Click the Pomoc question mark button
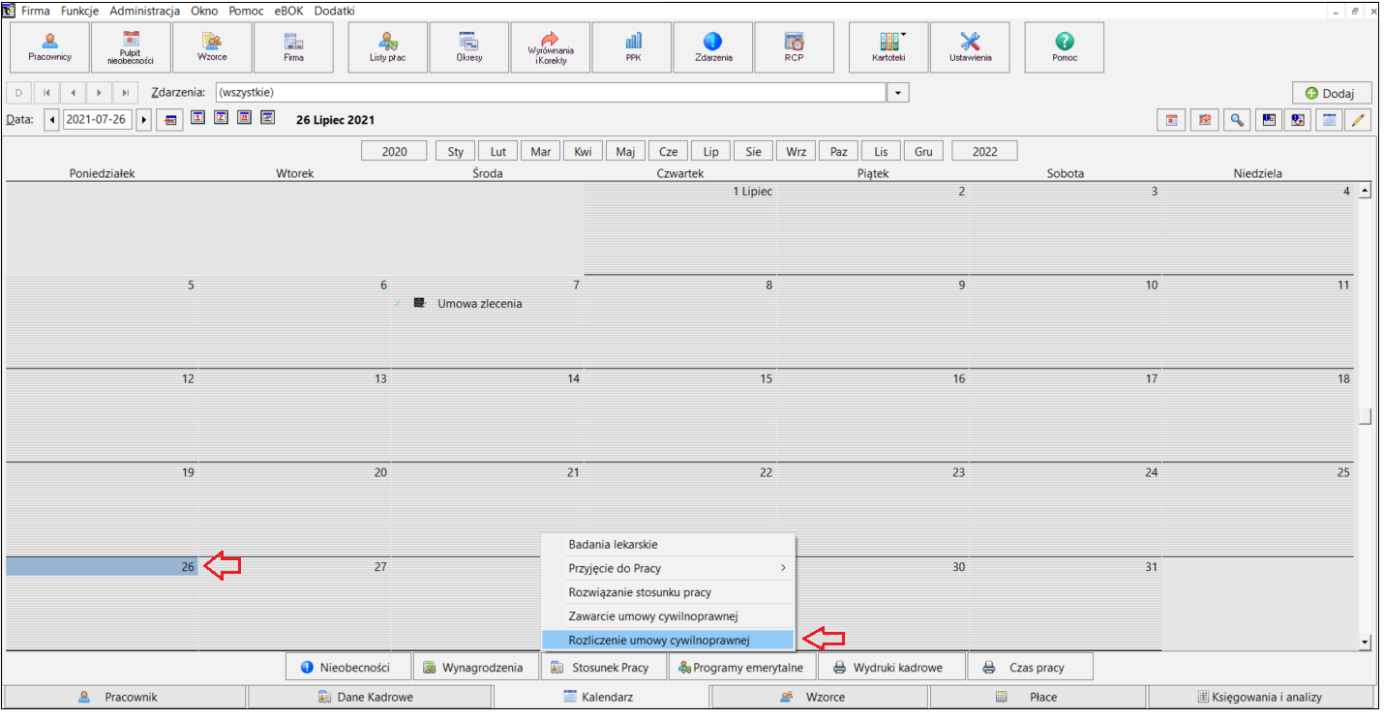The image size is (1384, 718). tap(1065, 47)
